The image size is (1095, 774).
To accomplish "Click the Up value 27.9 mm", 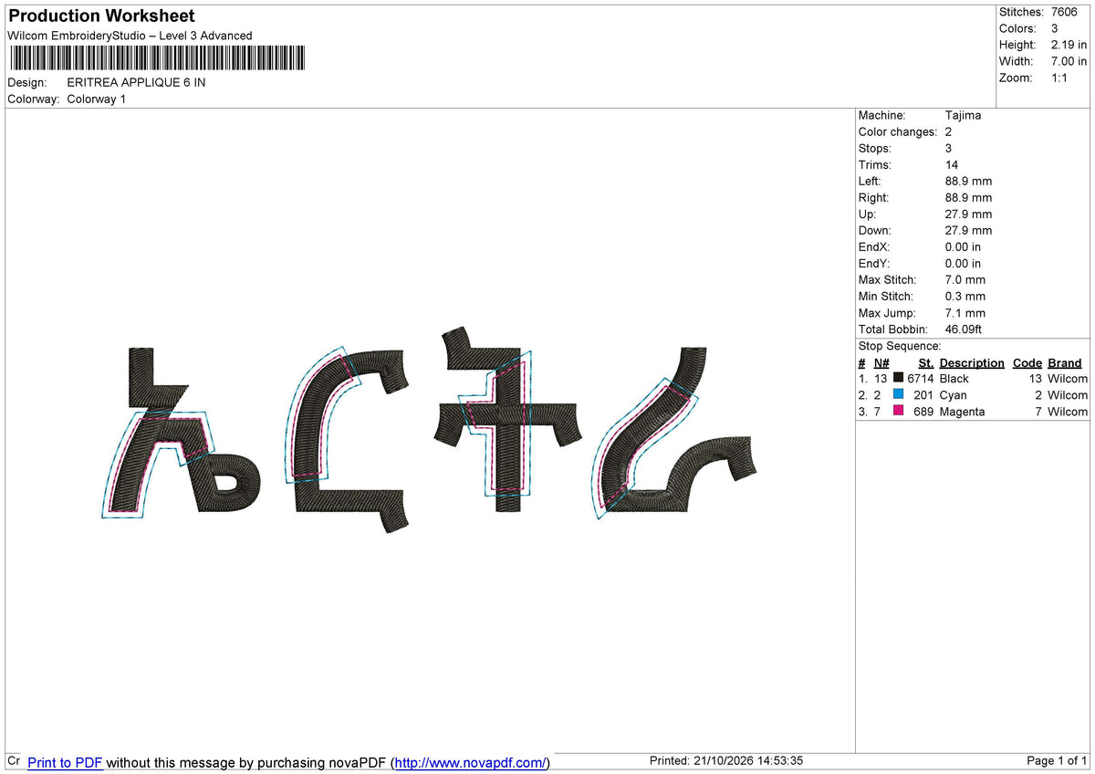I will (x=968, y=214).
